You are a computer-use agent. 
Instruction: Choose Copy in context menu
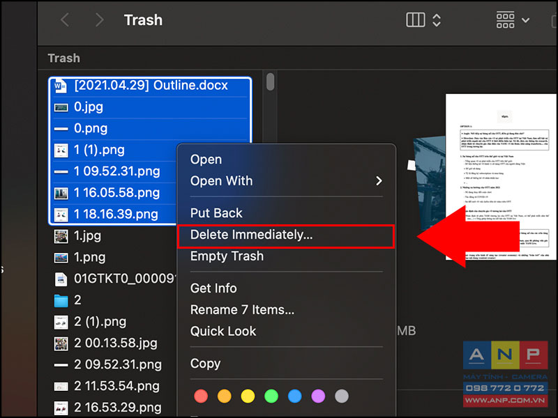coord(287,364)
